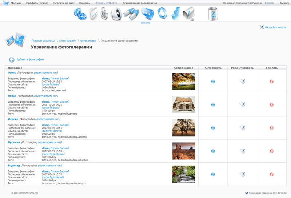Click the Водопад waterfall thumbnail
Screen dimensions: 291x198
184,174
